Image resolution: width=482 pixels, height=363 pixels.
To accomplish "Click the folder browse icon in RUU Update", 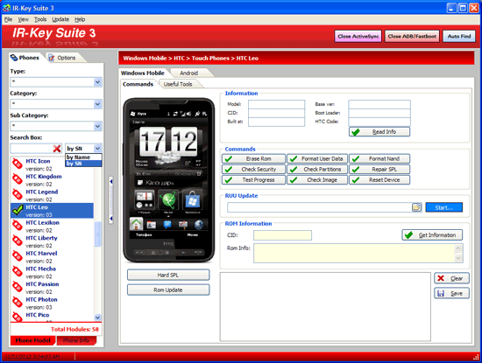I will click(x=416, y=207).
